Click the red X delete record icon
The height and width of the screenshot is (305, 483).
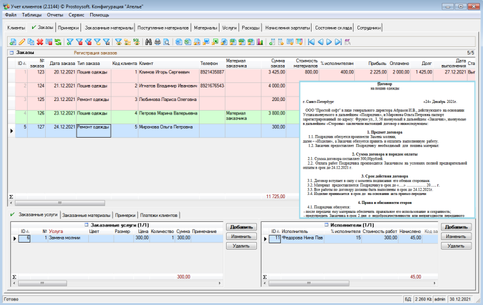[x=40, y=42]
